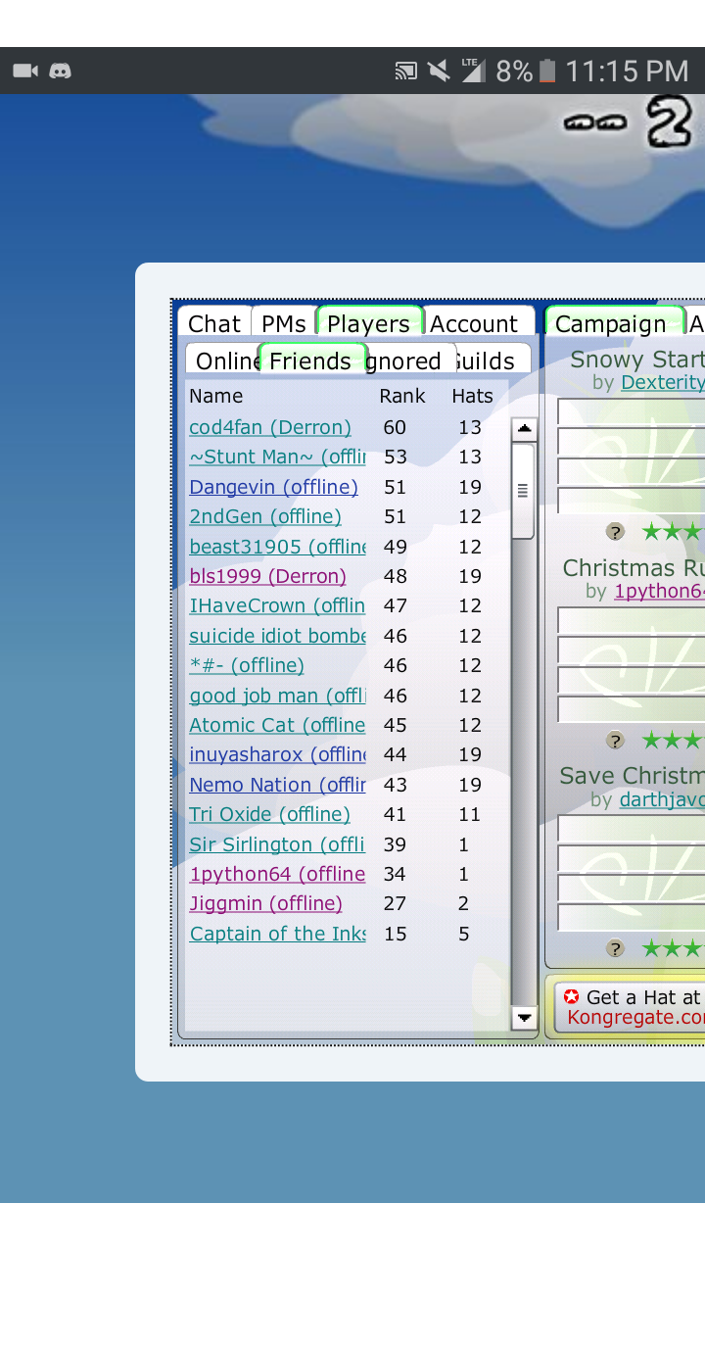Open IHaveCrown player link
This screenshot has width=705, height=1348.
[277, 605]
